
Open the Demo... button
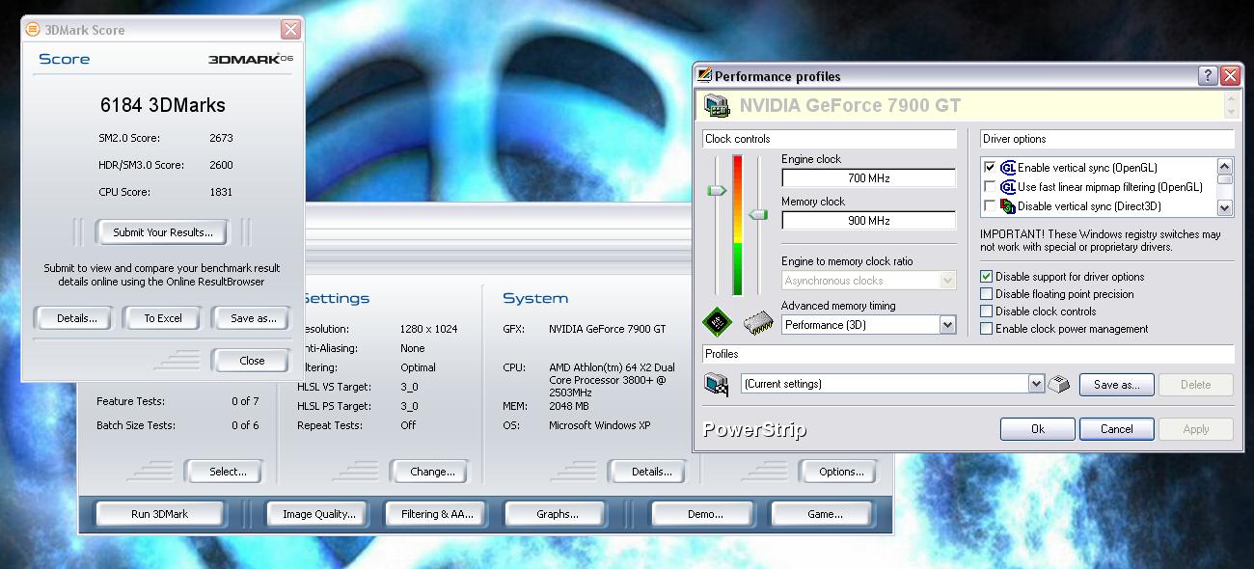pos(705,514)
